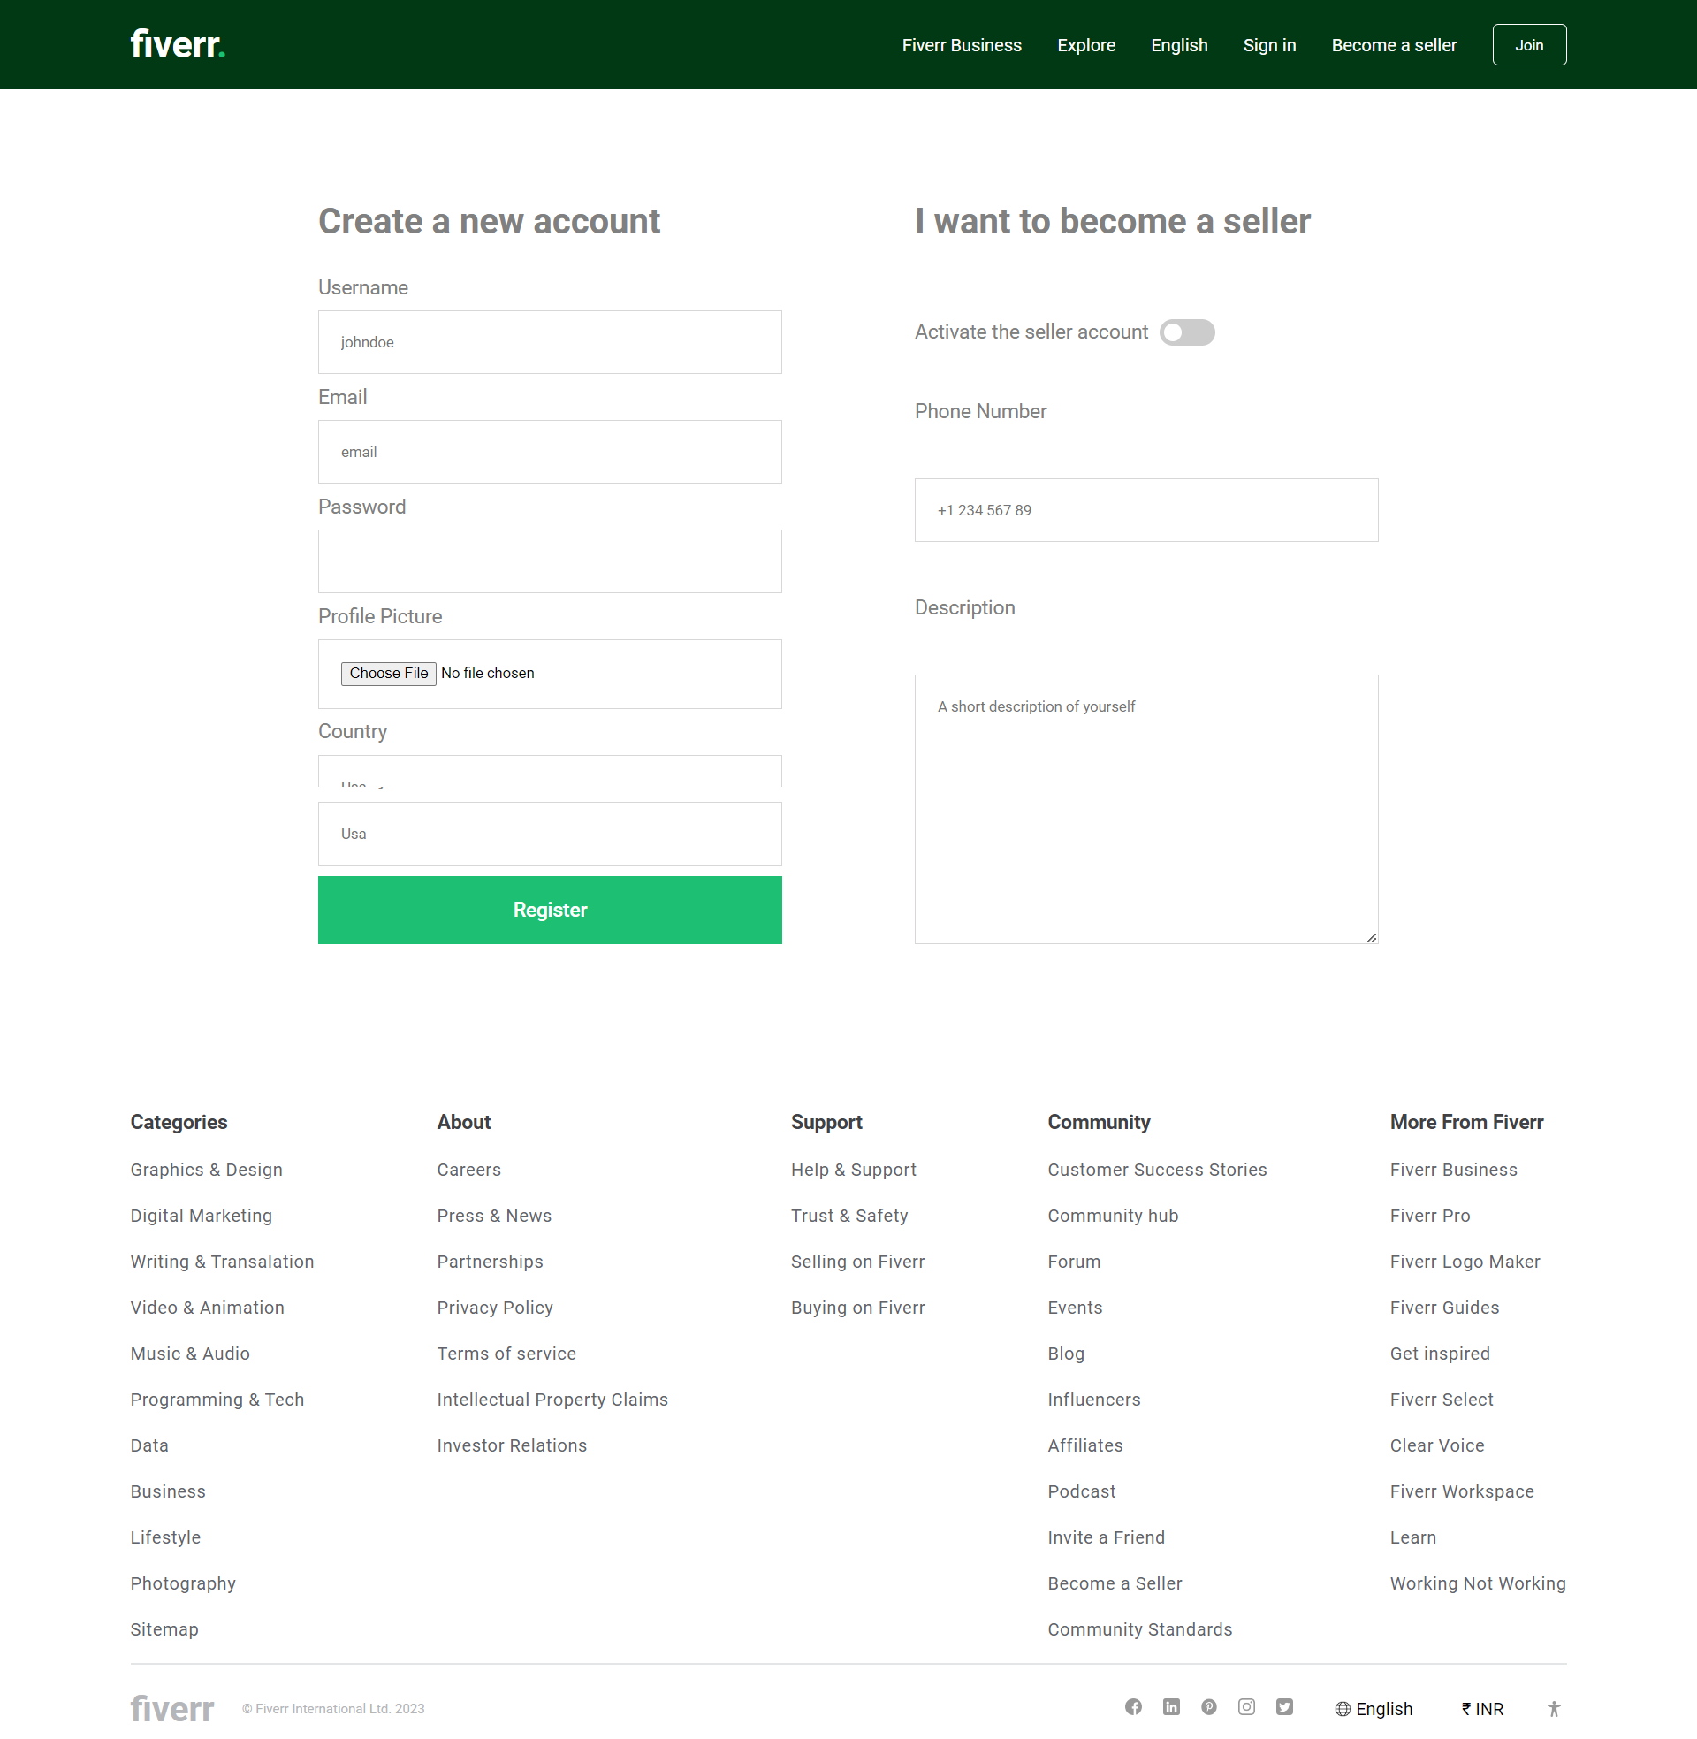1697x1739 pixels.
Task: Select the Pinterest icon
Action: [x=1208, y=1707]
